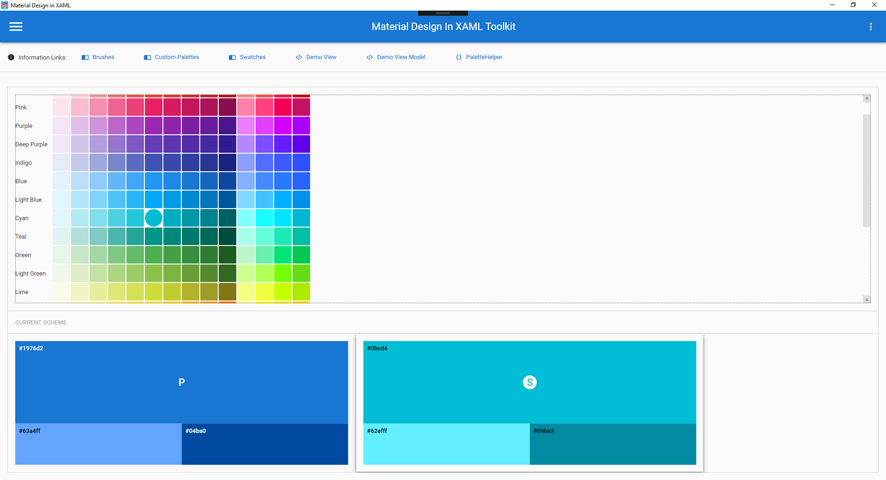
Task: Click the scrollbar up arrow
Action: [x=867, y=99]
